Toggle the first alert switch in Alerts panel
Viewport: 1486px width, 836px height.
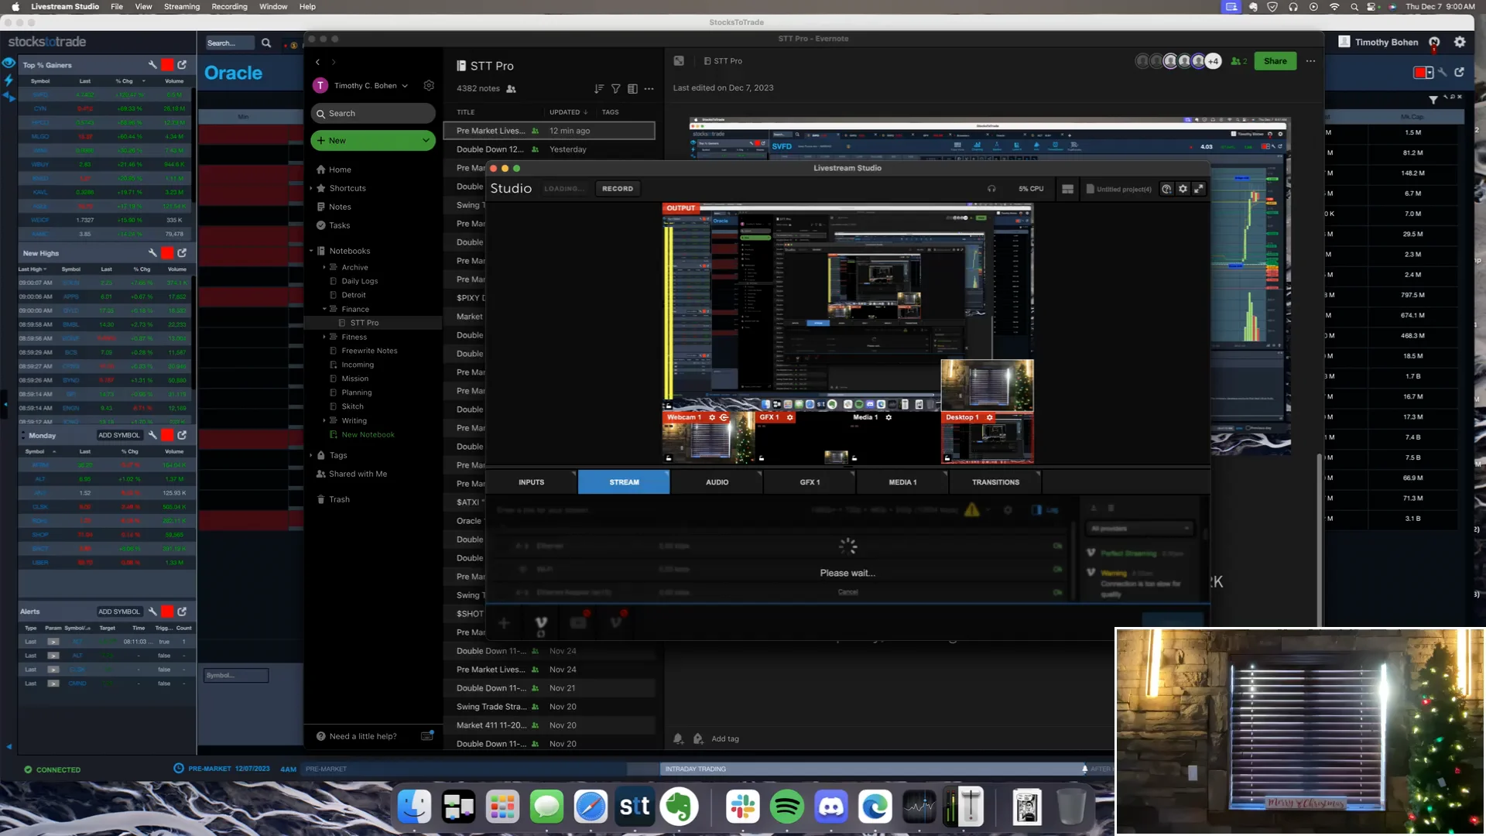[53, 642]
